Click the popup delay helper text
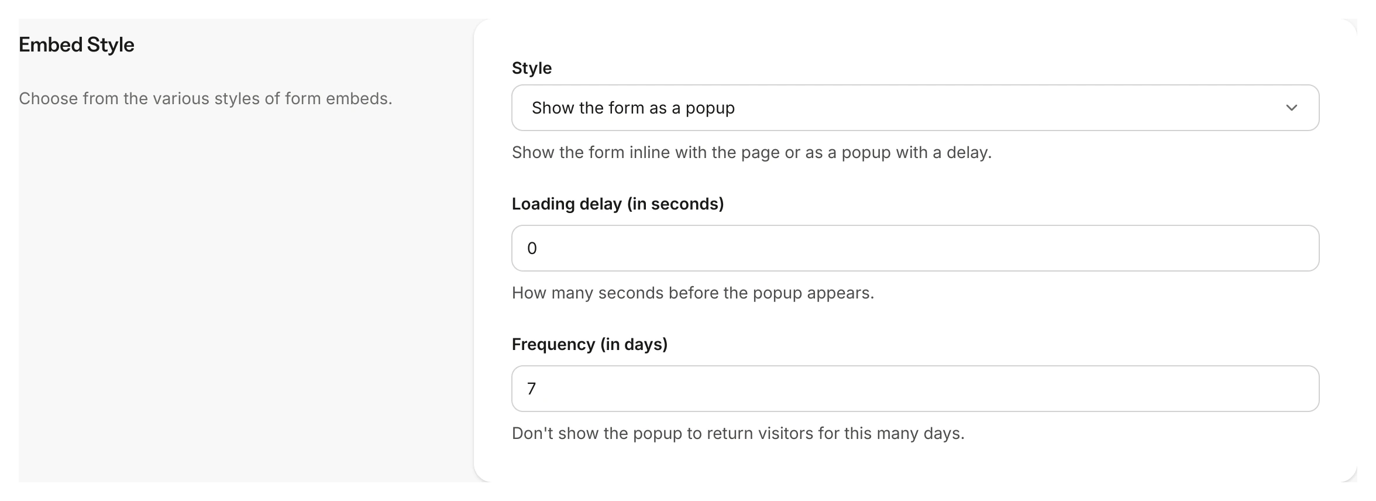This screenshot has width=1376, height=501. (693, 293)
